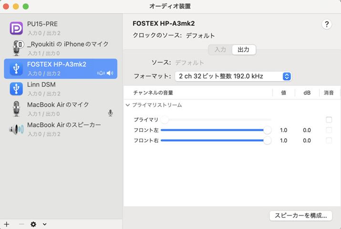The image size is (341, 229).
Task: Click the MacBook Air microphone icon
Action: (x=16, y=109)
